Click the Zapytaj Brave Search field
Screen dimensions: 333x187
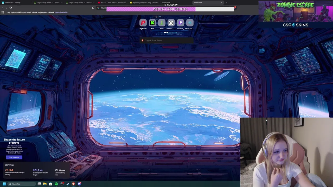166,40
